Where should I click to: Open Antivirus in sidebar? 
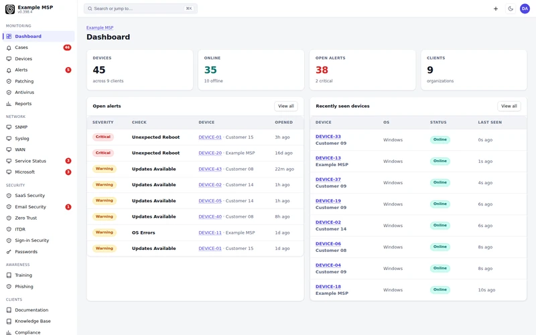pos(38,92)
